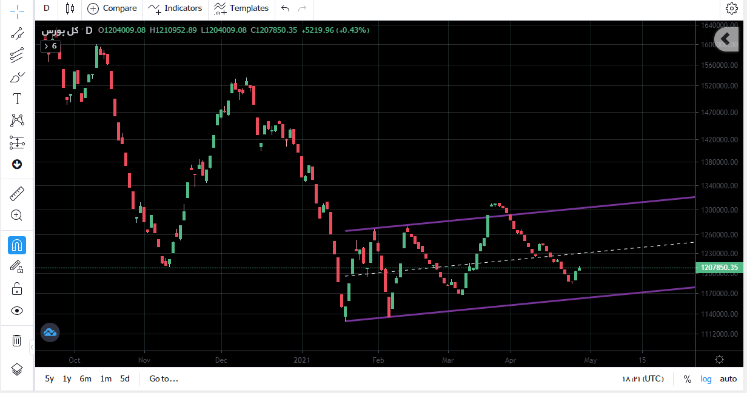Set the date range to 1y
This screenshot has height=393, width=747.
(x=67, y=379)
